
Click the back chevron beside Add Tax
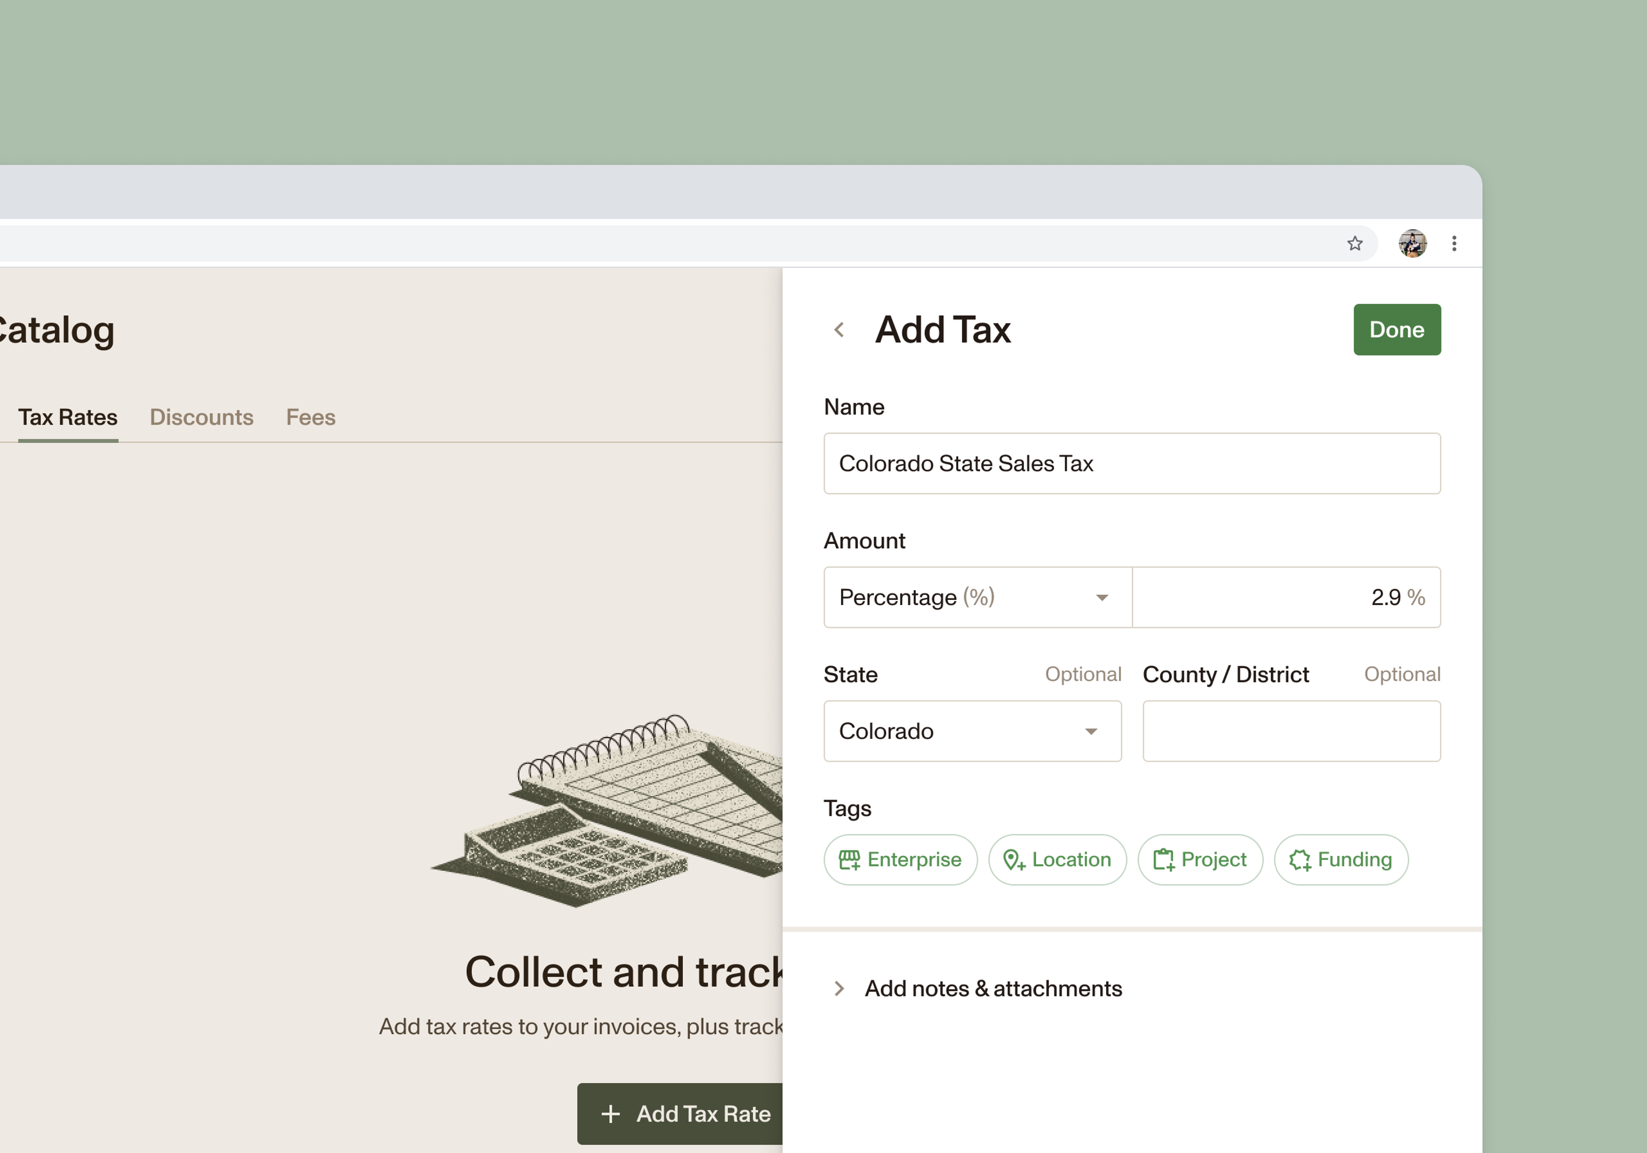tap(839, 330)
